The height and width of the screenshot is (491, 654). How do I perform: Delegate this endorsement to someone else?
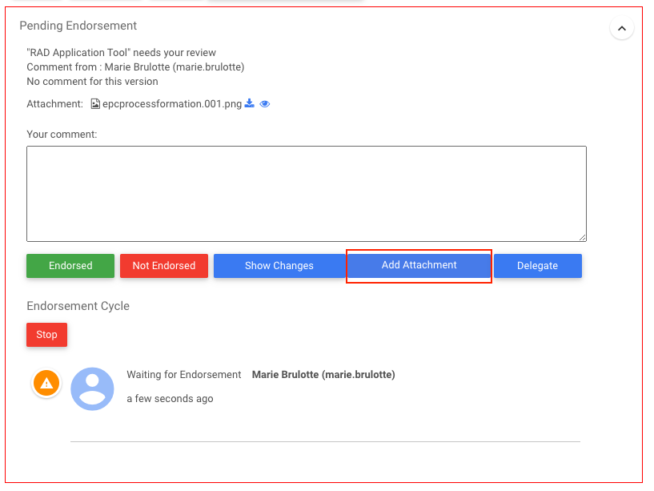[x=537, y=266]
